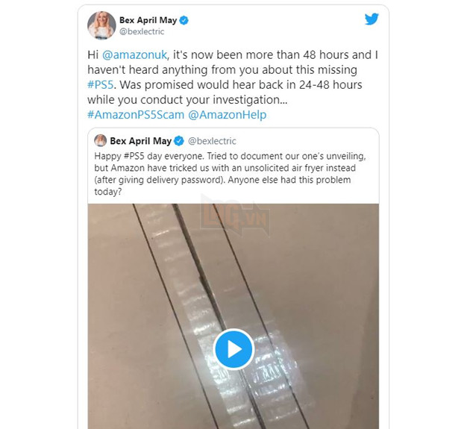The height and width of the screenshot is (429, 470).
Task: Click the watermark logo over the video
Action: point(235,216)
